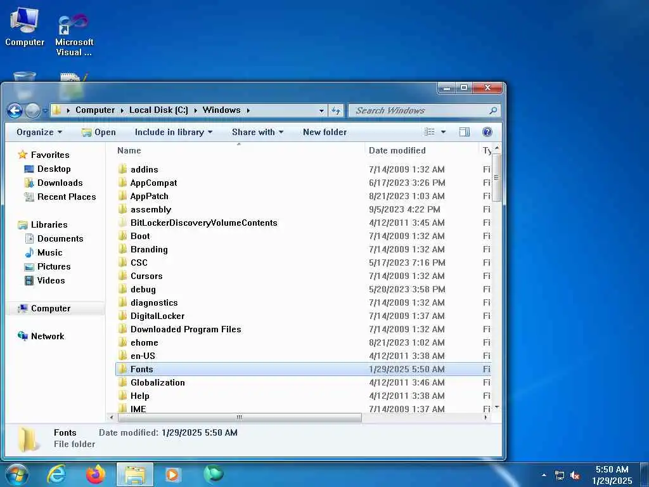Select Documents library
Screen dimensions: 649x487
point(60,238)
